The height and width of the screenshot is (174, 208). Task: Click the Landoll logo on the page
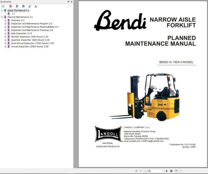[x=108, y=134]
